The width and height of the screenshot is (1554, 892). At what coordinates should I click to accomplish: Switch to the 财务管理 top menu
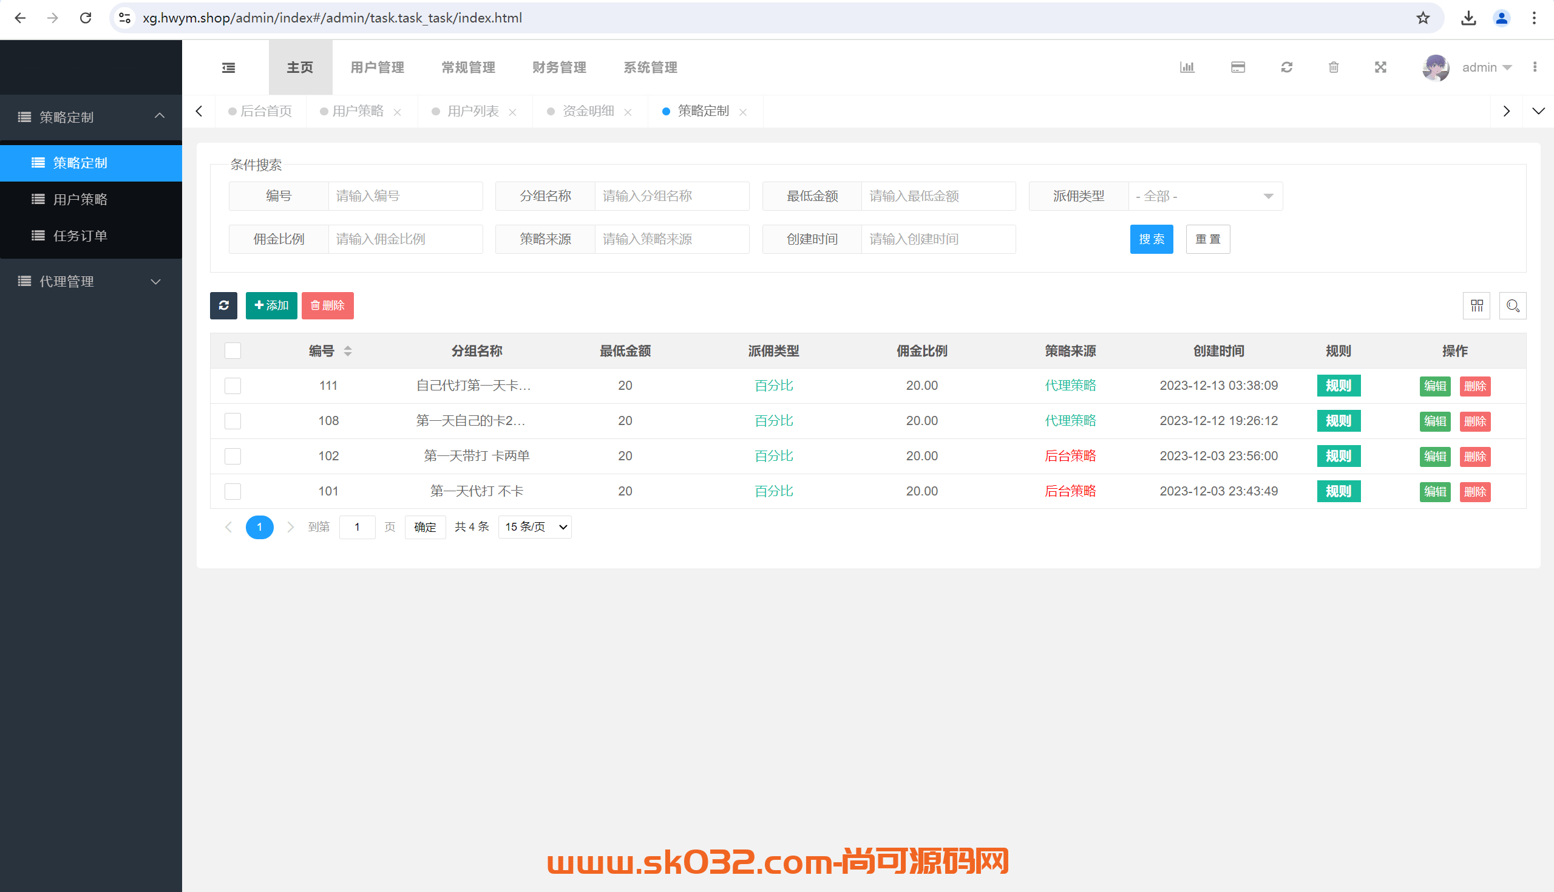point(559,67)
